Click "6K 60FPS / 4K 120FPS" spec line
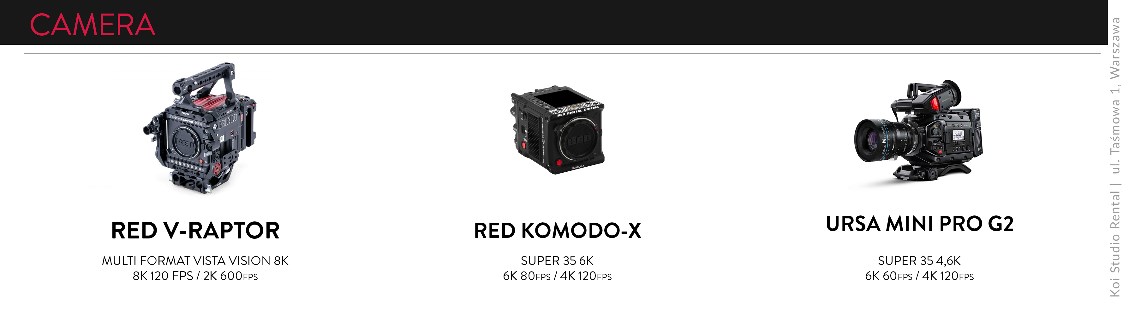 coord(919,276)
